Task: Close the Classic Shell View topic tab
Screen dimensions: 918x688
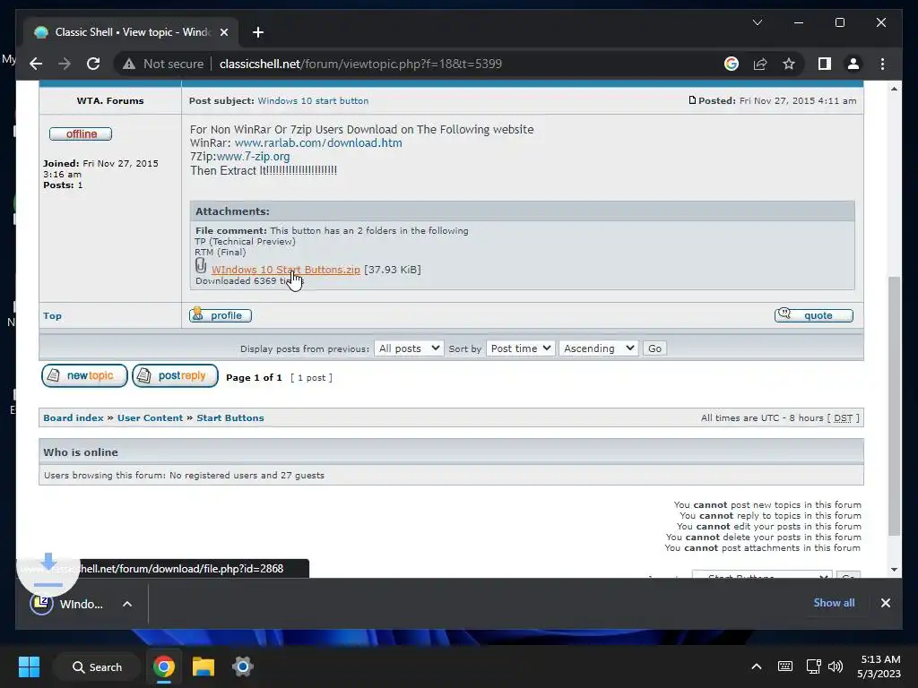Action: coord(223,32)
